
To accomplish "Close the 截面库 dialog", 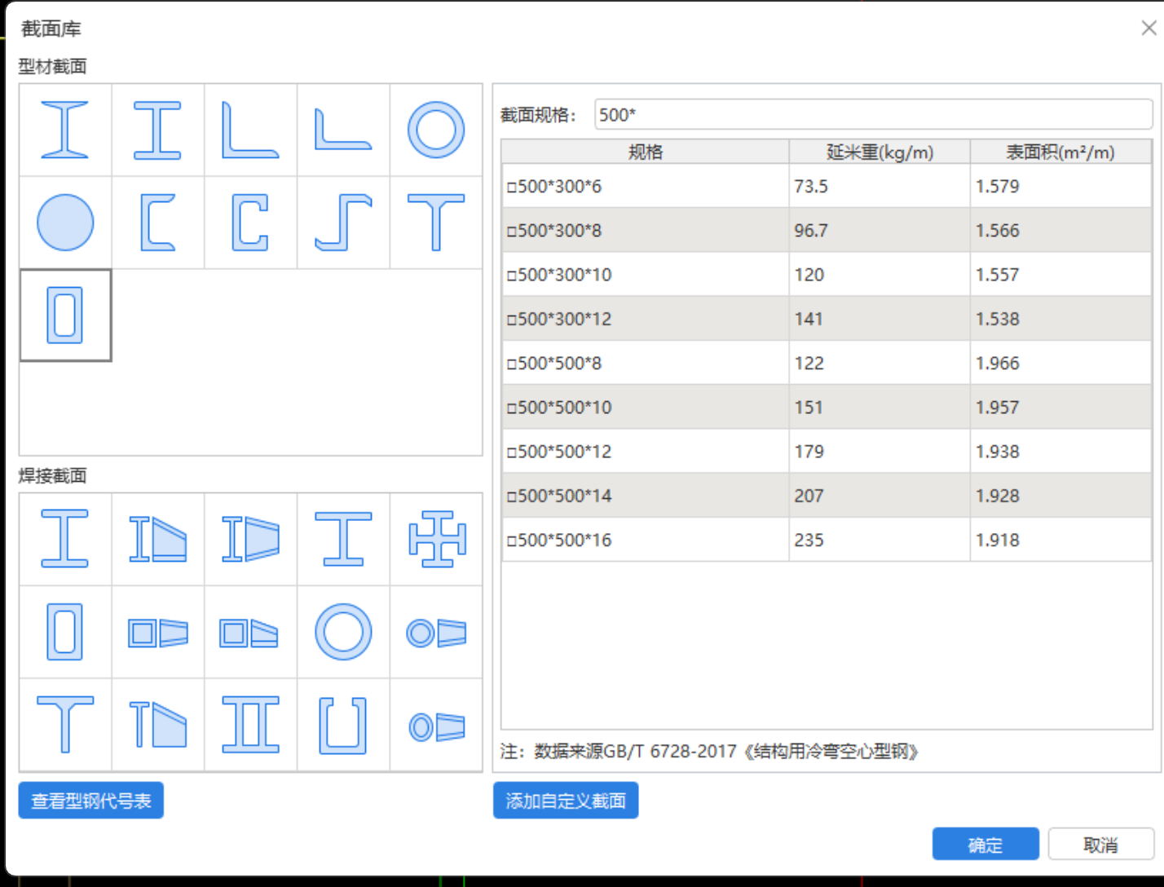I will click(x=1149, y=29).
